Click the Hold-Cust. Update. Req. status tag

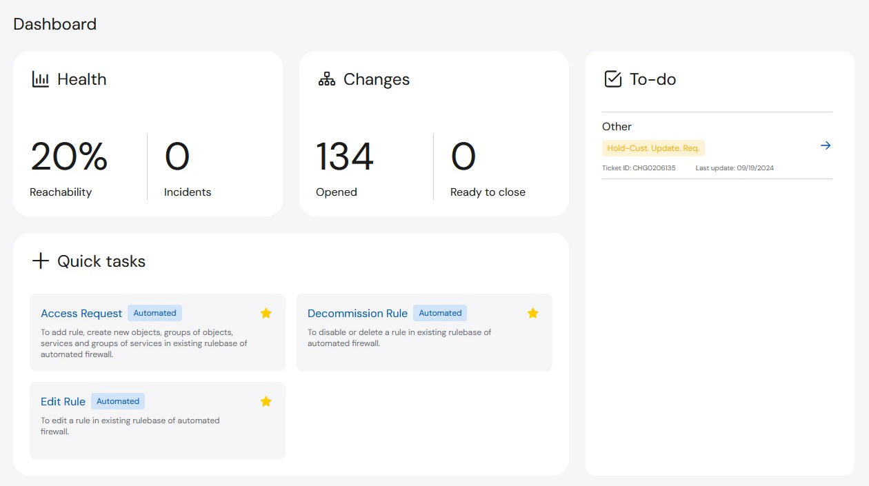(653, 148)
